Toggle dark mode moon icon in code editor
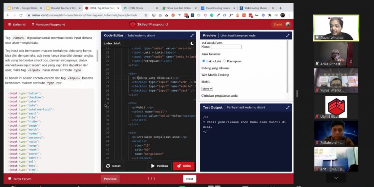The width and height of the screenshot is (374, 187). pos(192,43)
